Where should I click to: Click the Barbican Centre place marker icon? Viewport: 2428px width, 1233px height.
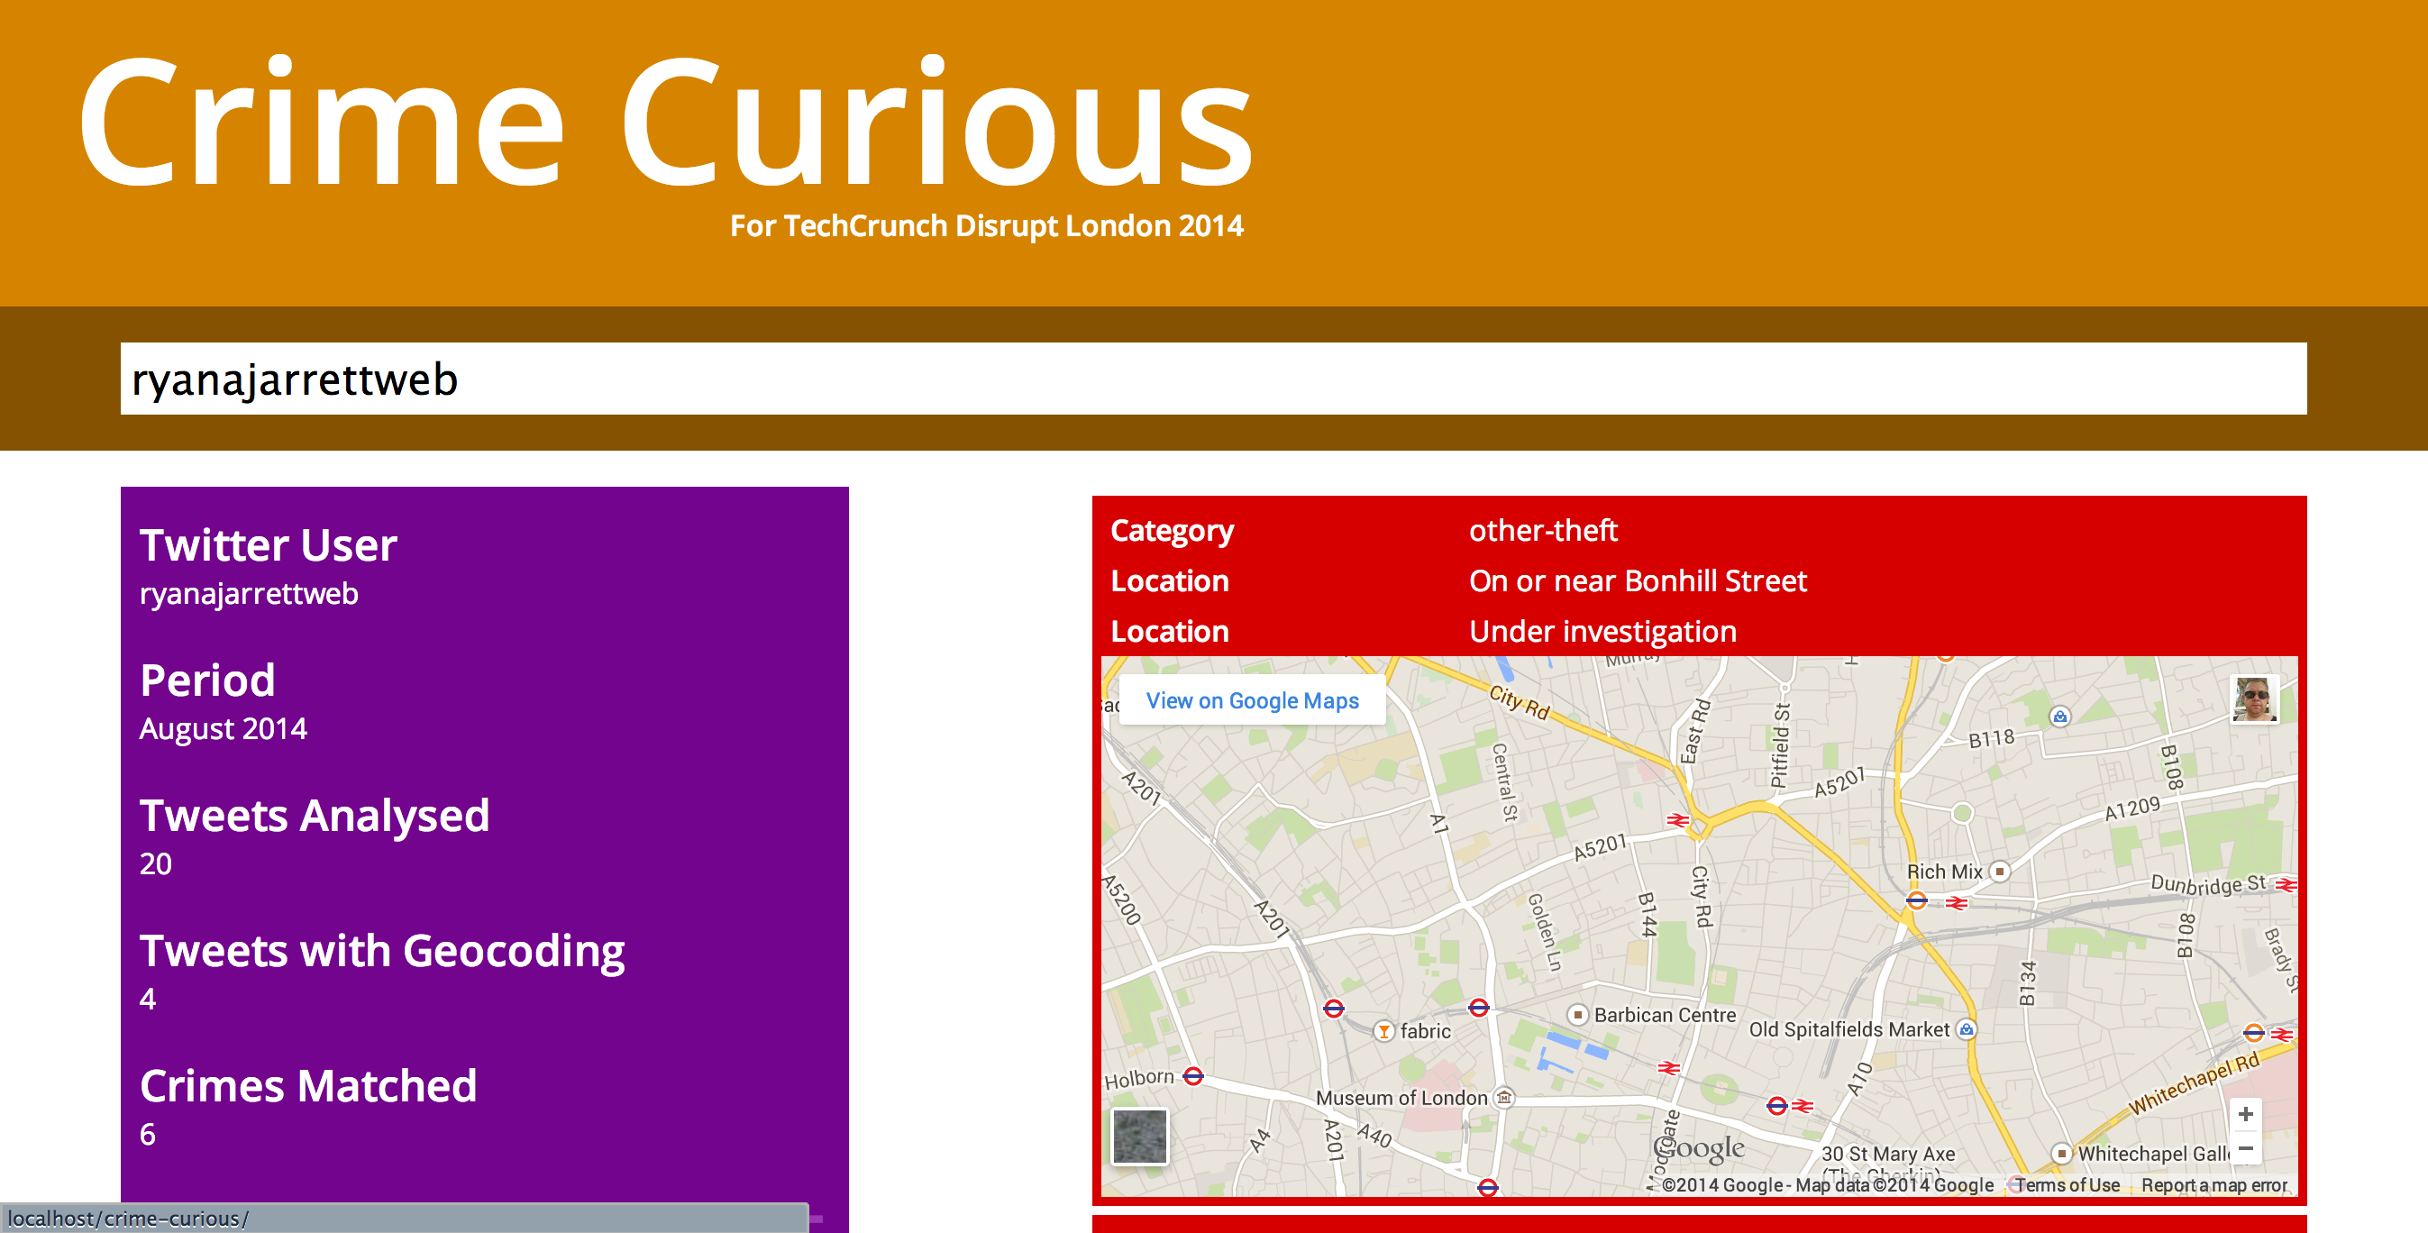(x=1577, y=1015)
